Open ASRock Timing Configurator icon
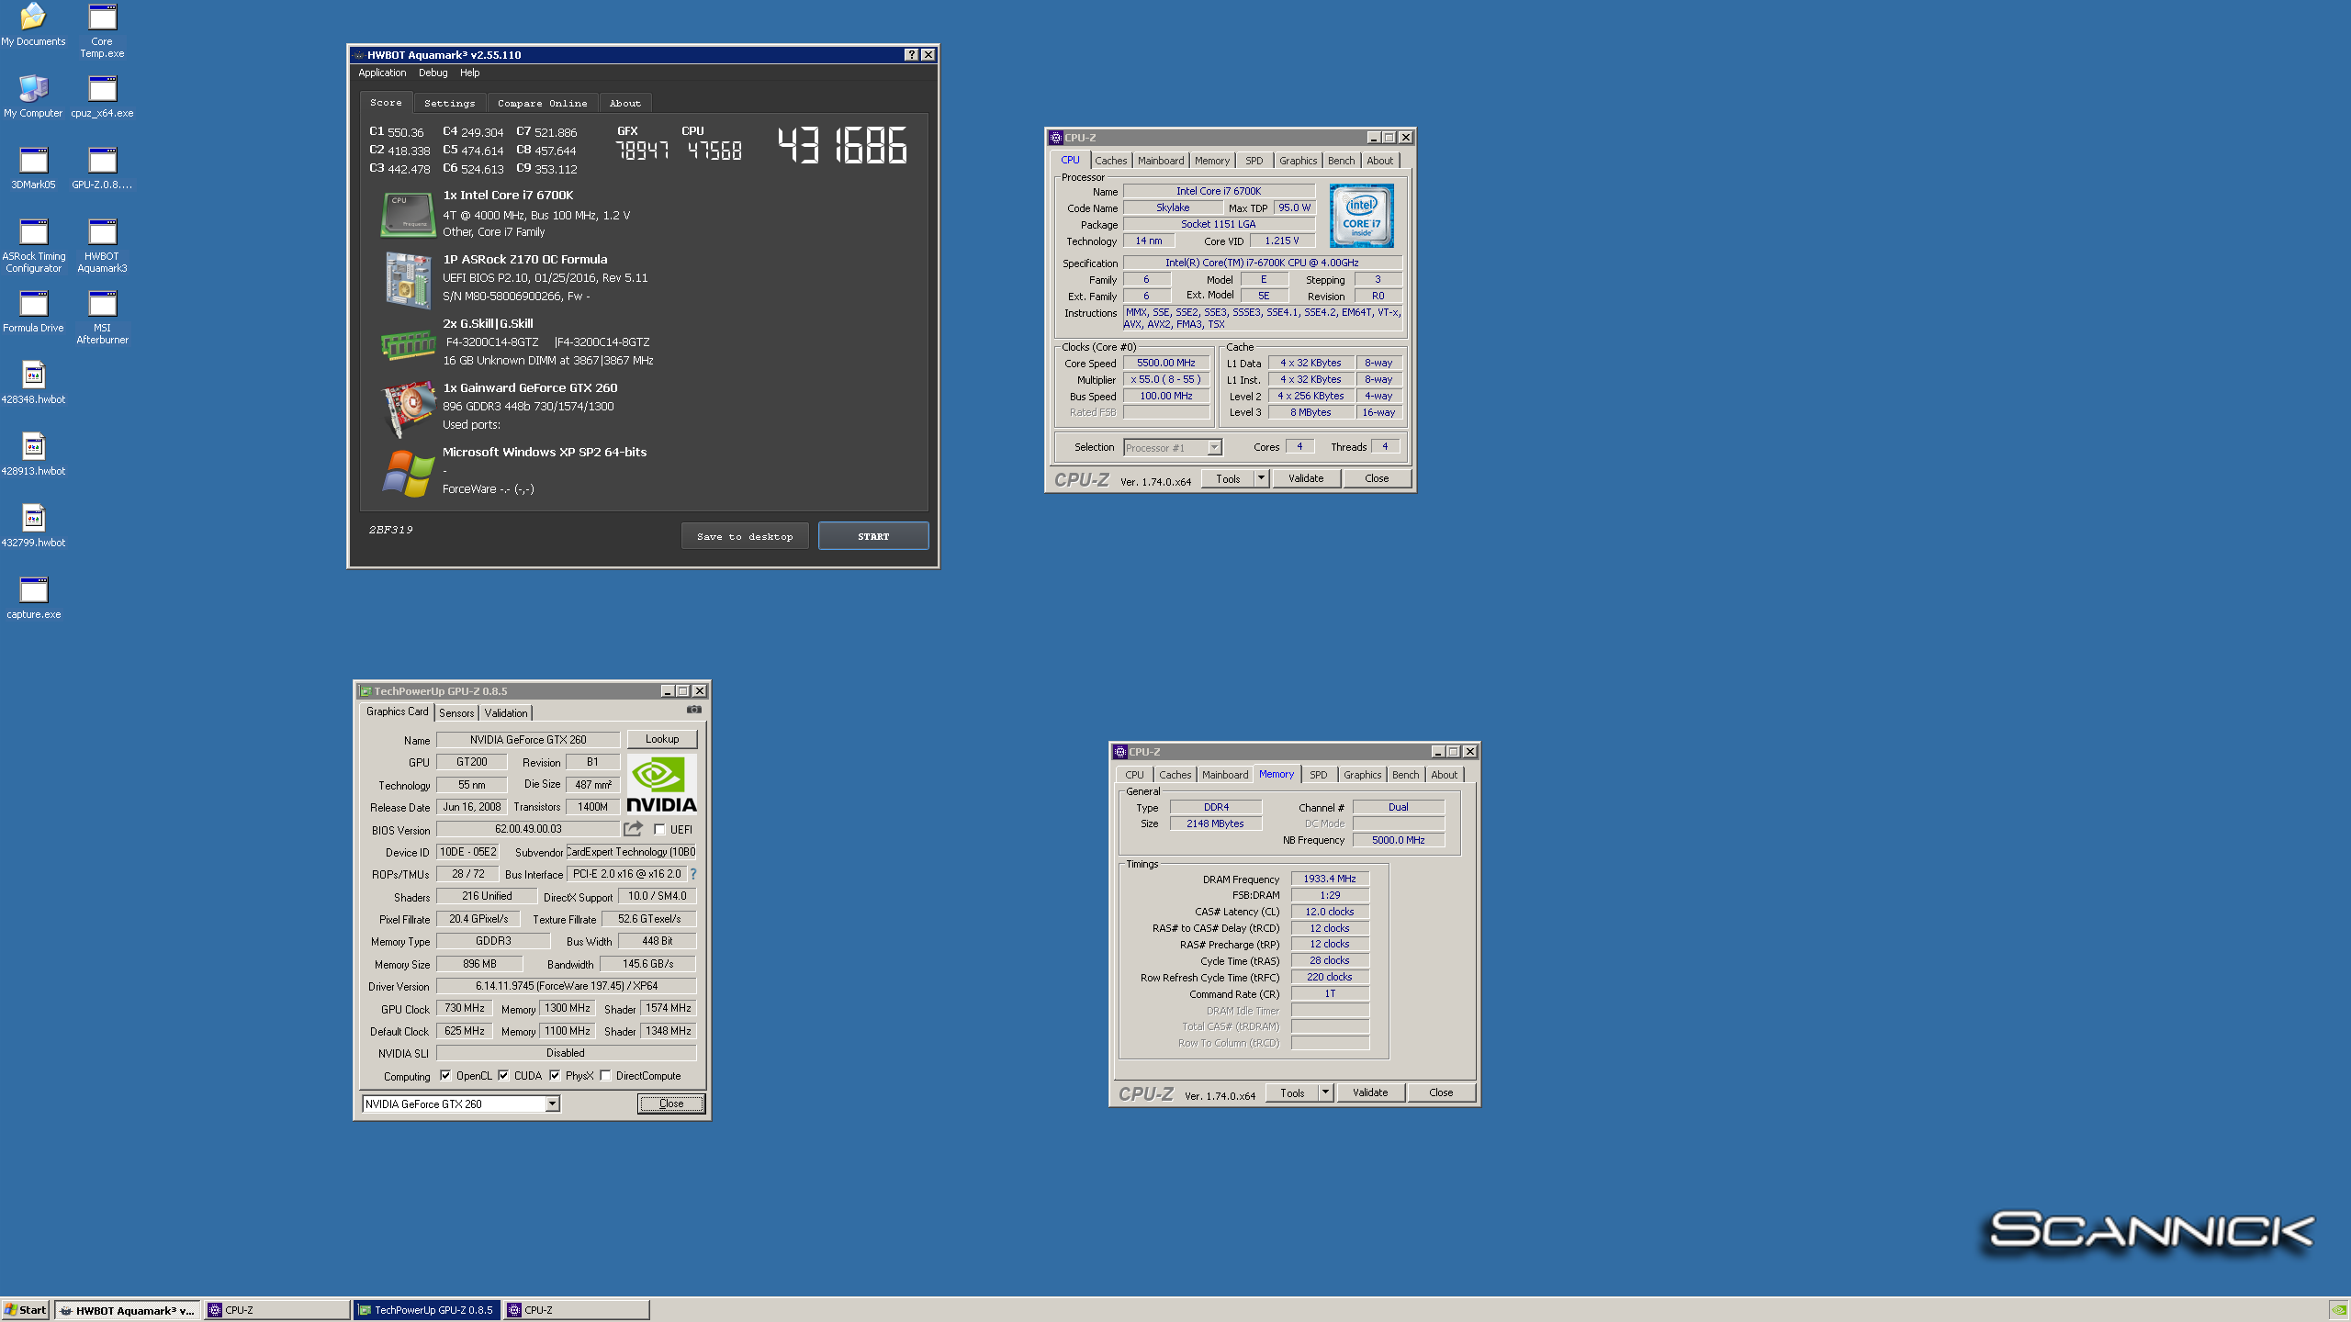This screenshot has height=1322, width=2351. (33, 245)
